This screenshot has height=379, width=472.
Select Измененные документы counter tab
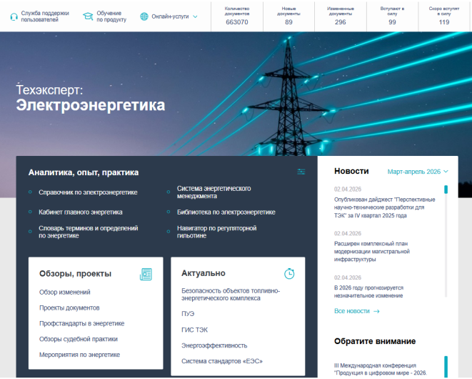[341, 16]
